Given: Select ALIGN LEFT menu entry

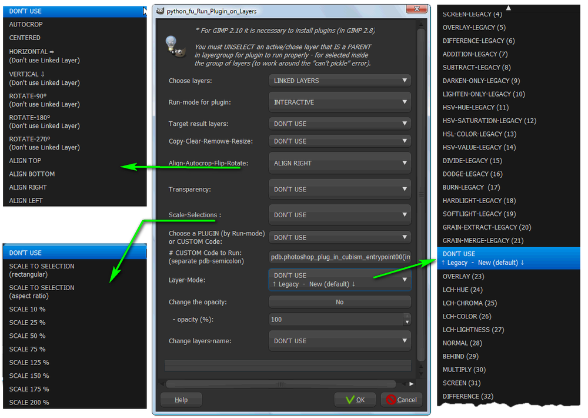Looking at the screenshot, I should click(75, 201).
